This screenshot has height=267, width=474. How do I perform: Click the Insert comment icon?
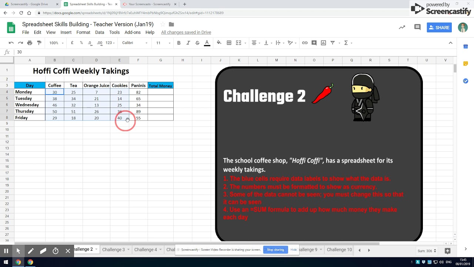point(314,43)
